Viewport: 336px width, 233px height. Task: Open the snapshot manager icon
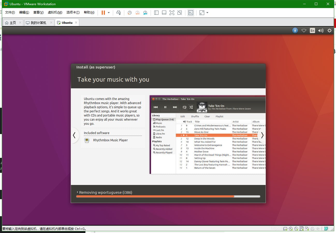pos(145,13)
